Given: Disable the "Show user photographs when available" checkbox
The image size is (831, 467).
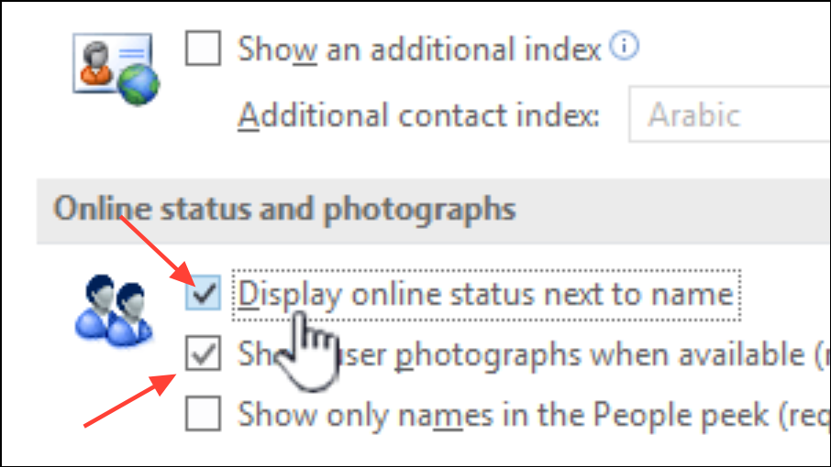Looking at the screenshot, I should 203,354.
